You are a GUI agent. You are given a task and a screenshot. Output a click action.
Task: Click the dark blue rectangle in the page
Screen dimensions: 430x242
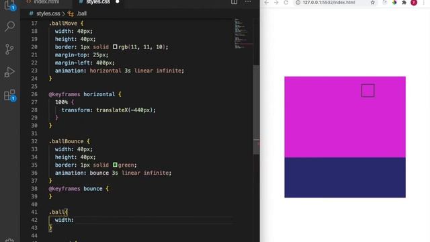coord(345,177)
